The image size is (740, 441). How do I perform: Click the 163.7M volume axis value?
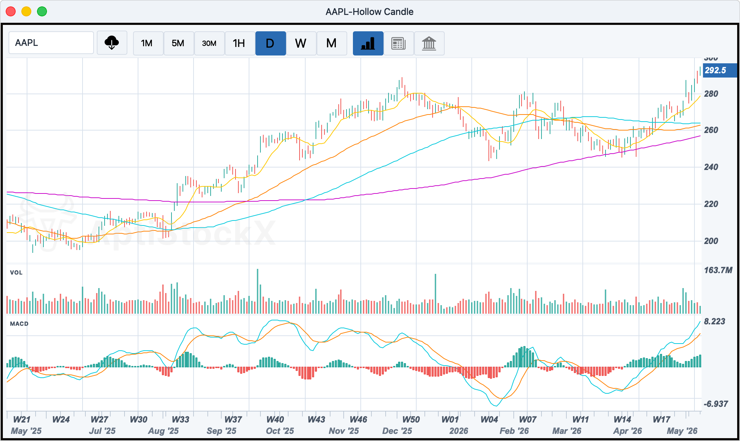point(718,270)
